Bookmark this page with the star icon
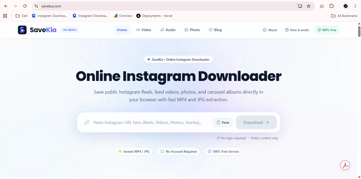361x179 pixels. click(309, 6)
